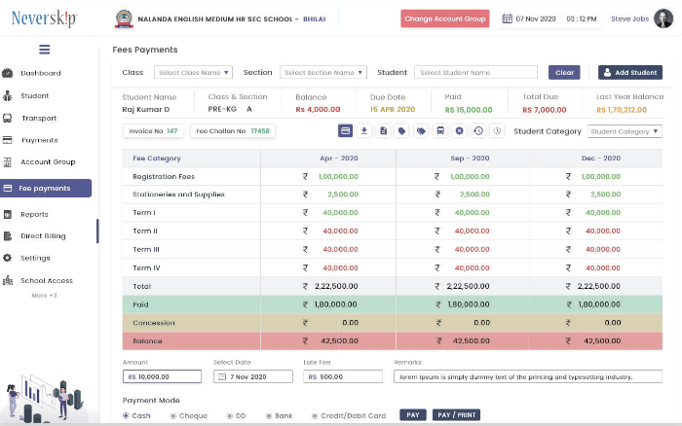Click Stationeries and Supplies row label
Image resolution: width=682 pixels, height=426 pixels.
[x=178, y=195]
